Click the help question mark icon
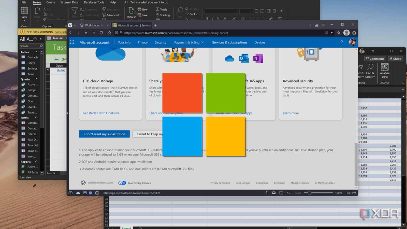 [342, 42]
